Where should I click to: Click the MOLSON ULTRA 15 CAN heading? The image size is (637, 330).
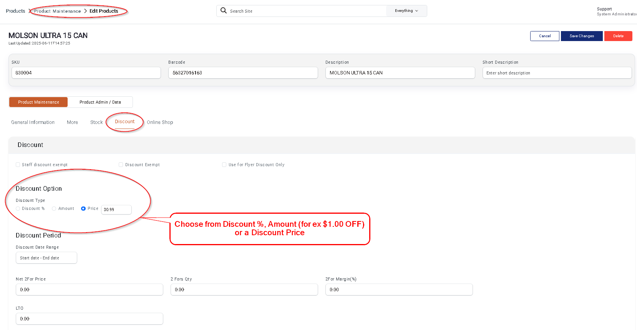click(x=48, y=35)
